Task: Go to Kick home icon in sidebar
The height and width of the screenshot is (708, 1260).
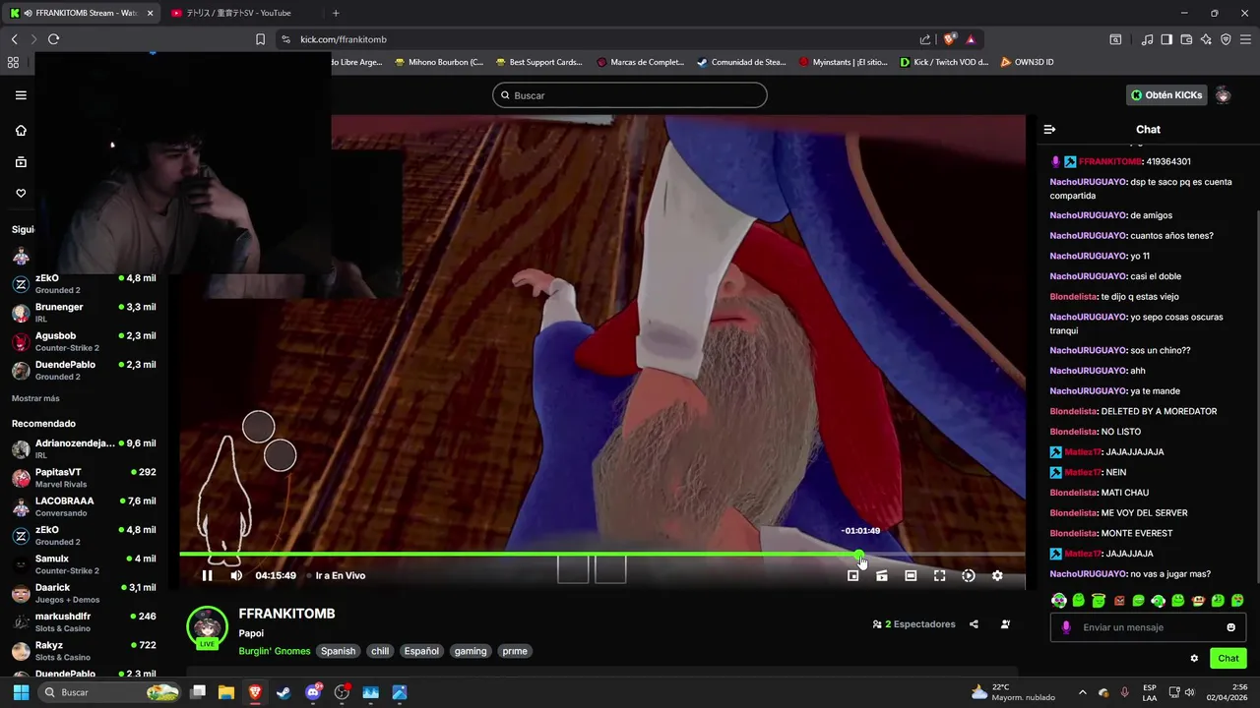Action: tap(21, 130)
